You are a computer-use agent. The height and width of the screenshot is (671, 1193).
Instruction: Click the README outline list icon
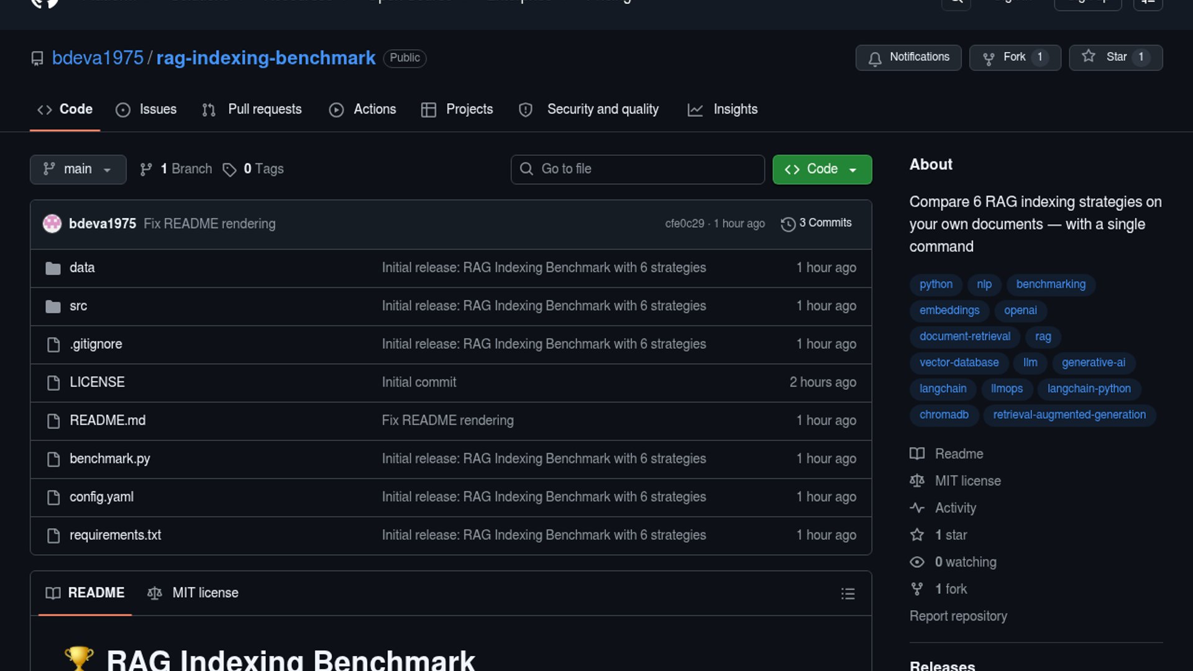click(x=848, y=593)
